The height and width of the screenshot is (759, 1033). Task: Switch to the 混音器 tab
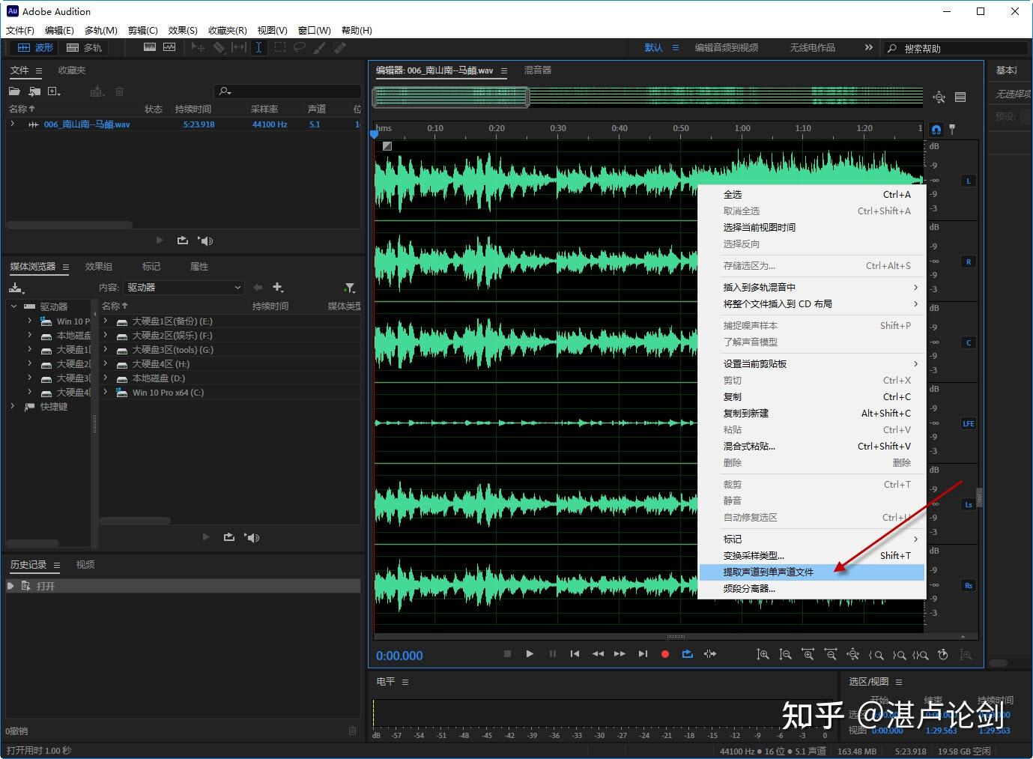537,70
